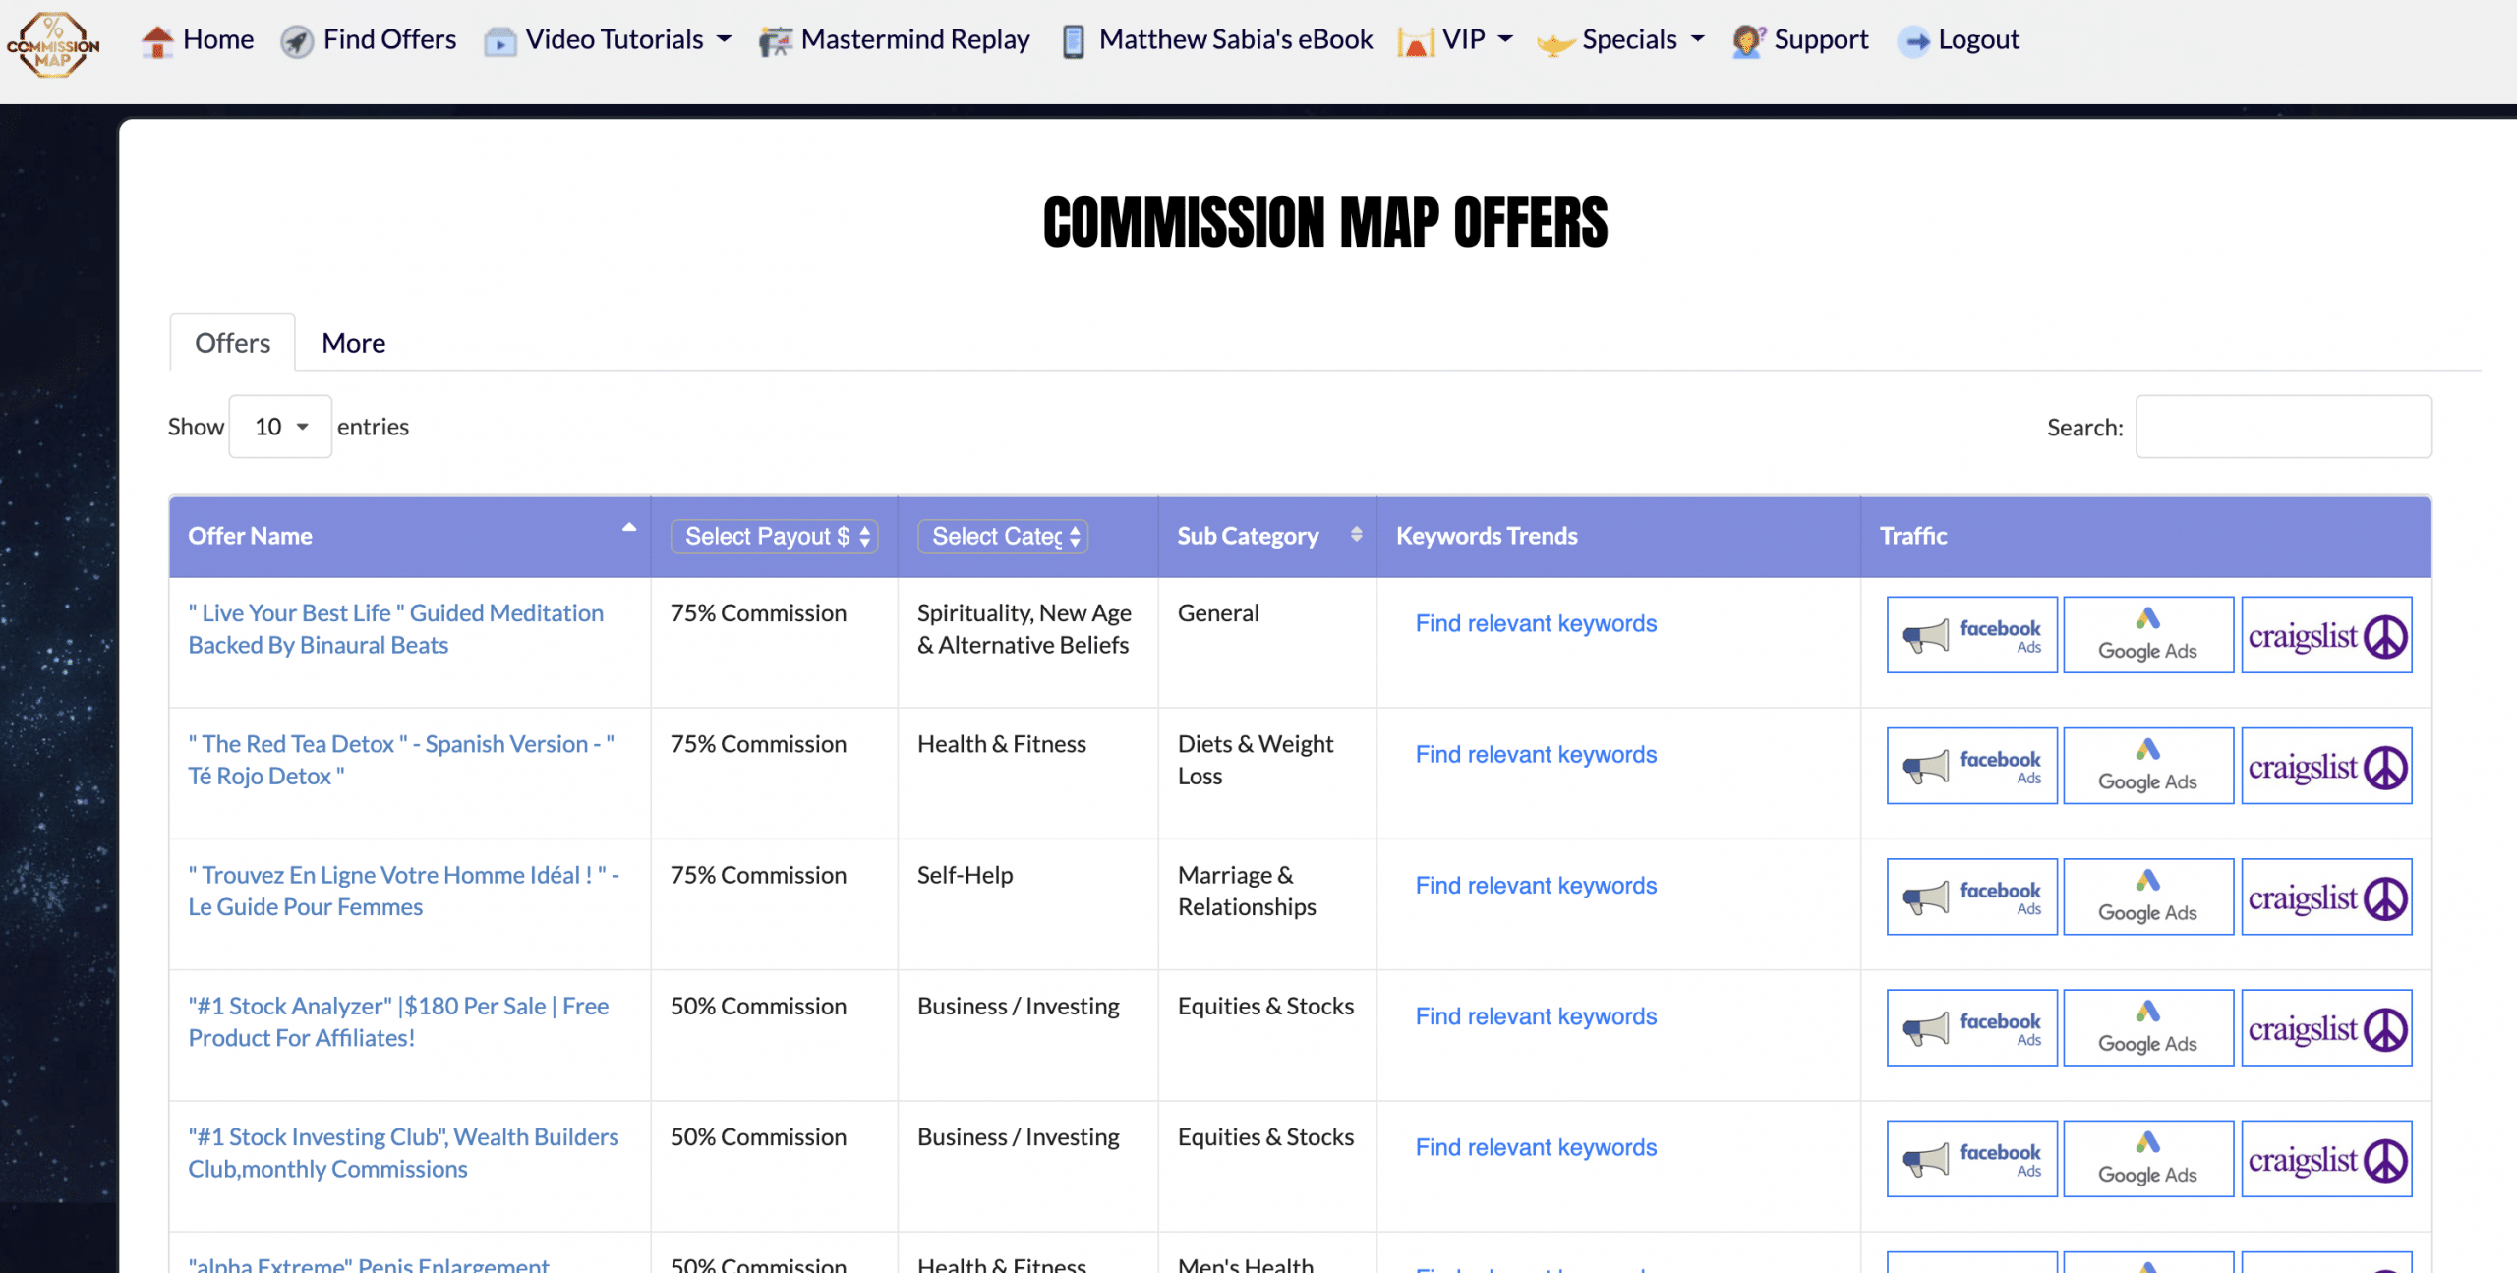Click the Mastermind Replay presentation icon
The image size is (2517, 1273).
(775, 41)
